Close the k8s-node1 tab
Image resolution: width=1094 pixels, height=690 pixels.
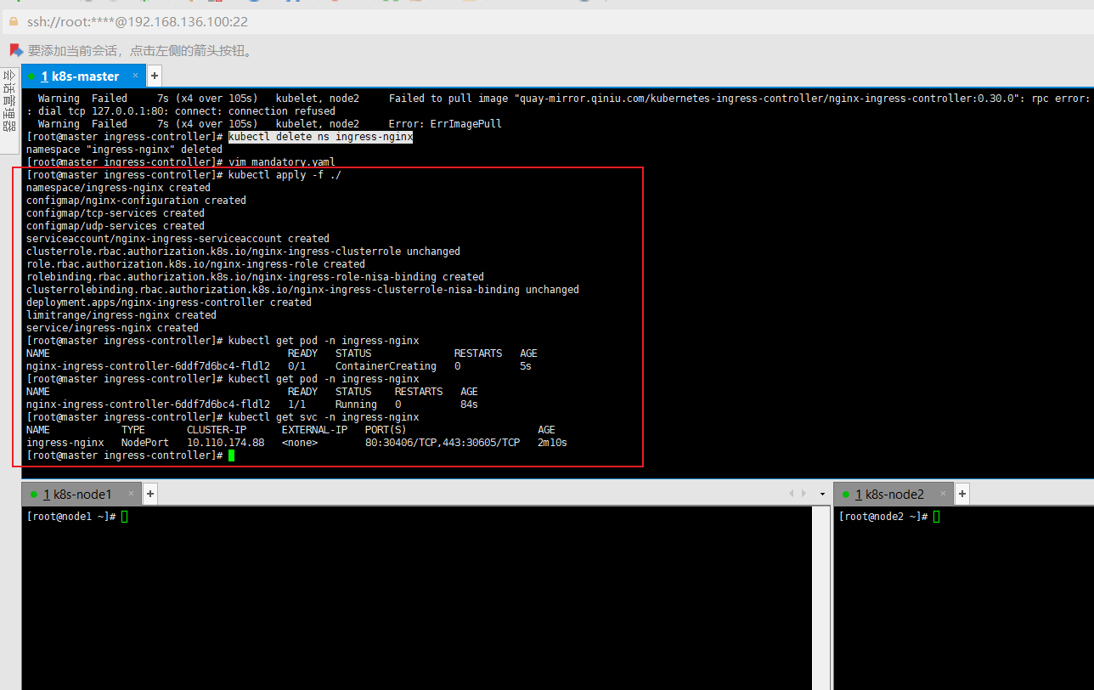coord(132,494)
